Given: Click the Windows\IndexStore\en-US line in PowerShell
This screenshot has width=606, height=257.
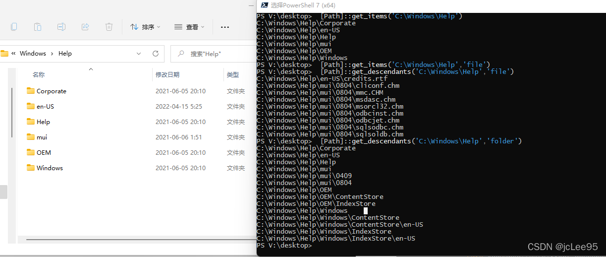Looking at the screenshot, I should coord(336,238).
